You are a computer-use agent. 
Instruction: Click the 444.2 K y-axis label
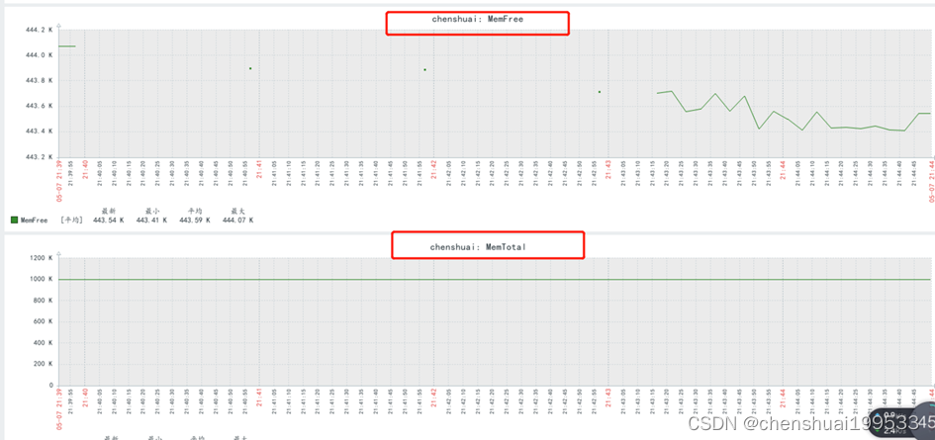tap(41, 30)
